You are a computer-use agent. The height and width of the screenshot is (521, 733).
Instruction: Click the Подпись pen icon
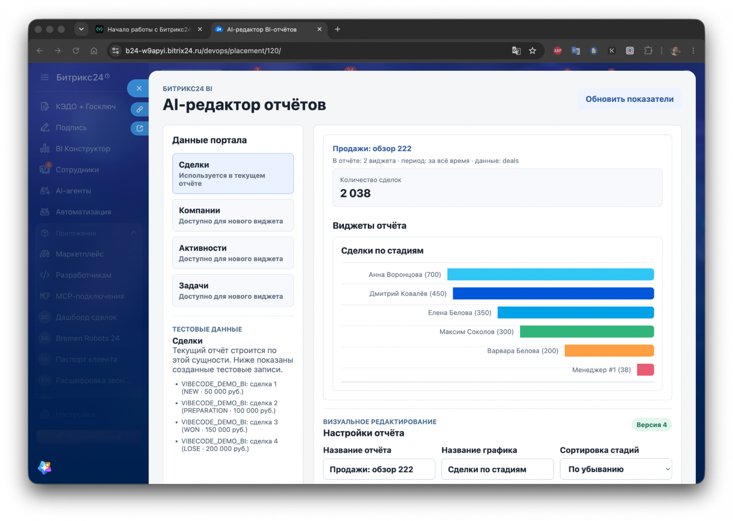[x=45, y=128]
